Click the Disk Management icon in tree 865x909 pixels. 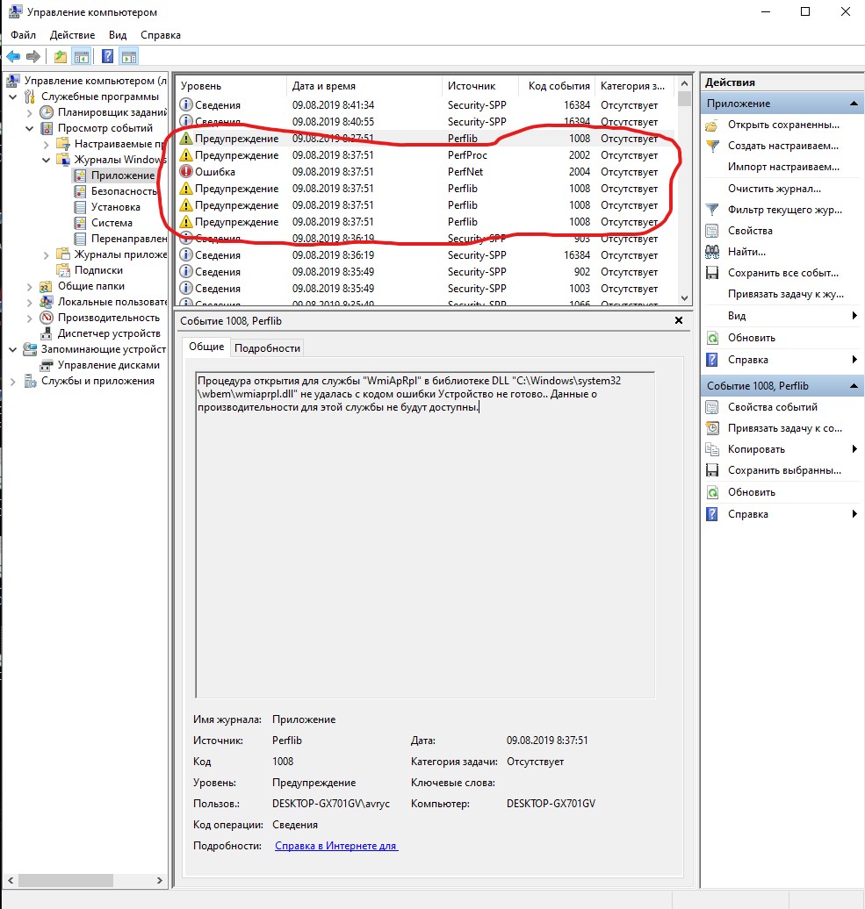pyautogui.click(x=47, y=365)
